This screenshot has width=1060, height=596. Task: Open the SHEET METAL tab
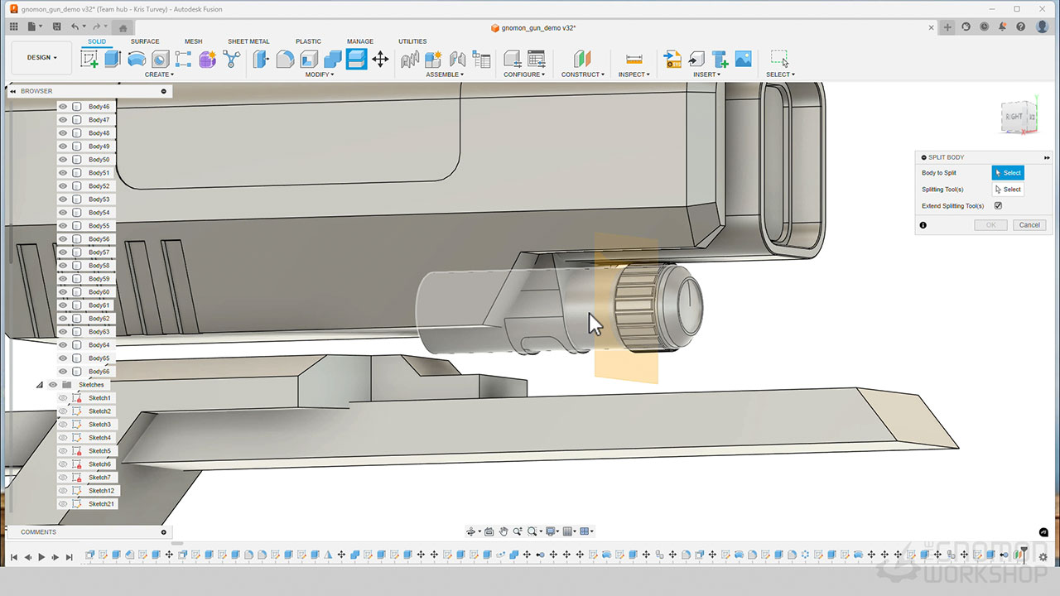[x=248, y=41]
